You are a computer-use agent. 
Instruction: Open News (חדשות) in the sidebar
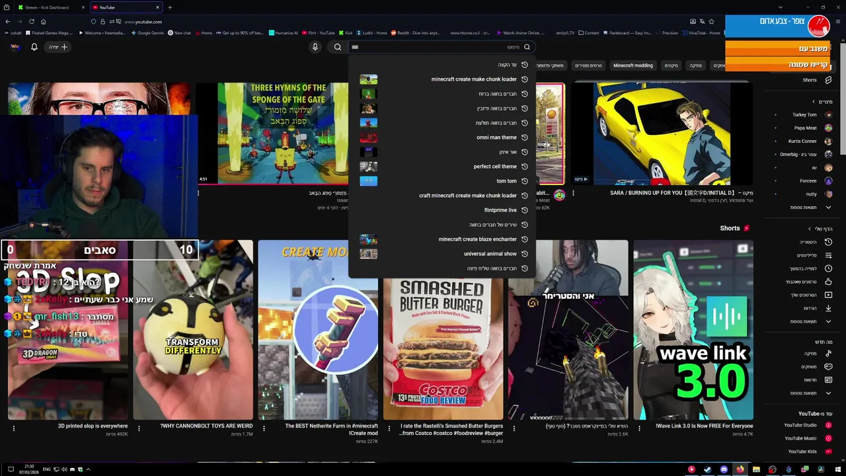click(817, 379)
